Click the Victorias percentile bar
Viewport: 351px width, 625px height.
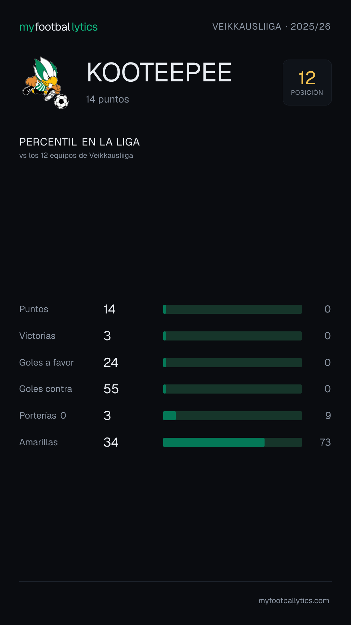[232, 336]
